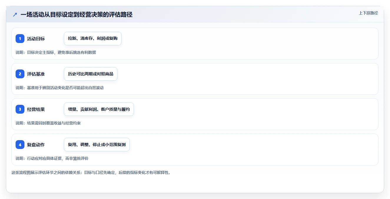Select the 复用、调整、停止或小范围复测 chip

point(97,145)
